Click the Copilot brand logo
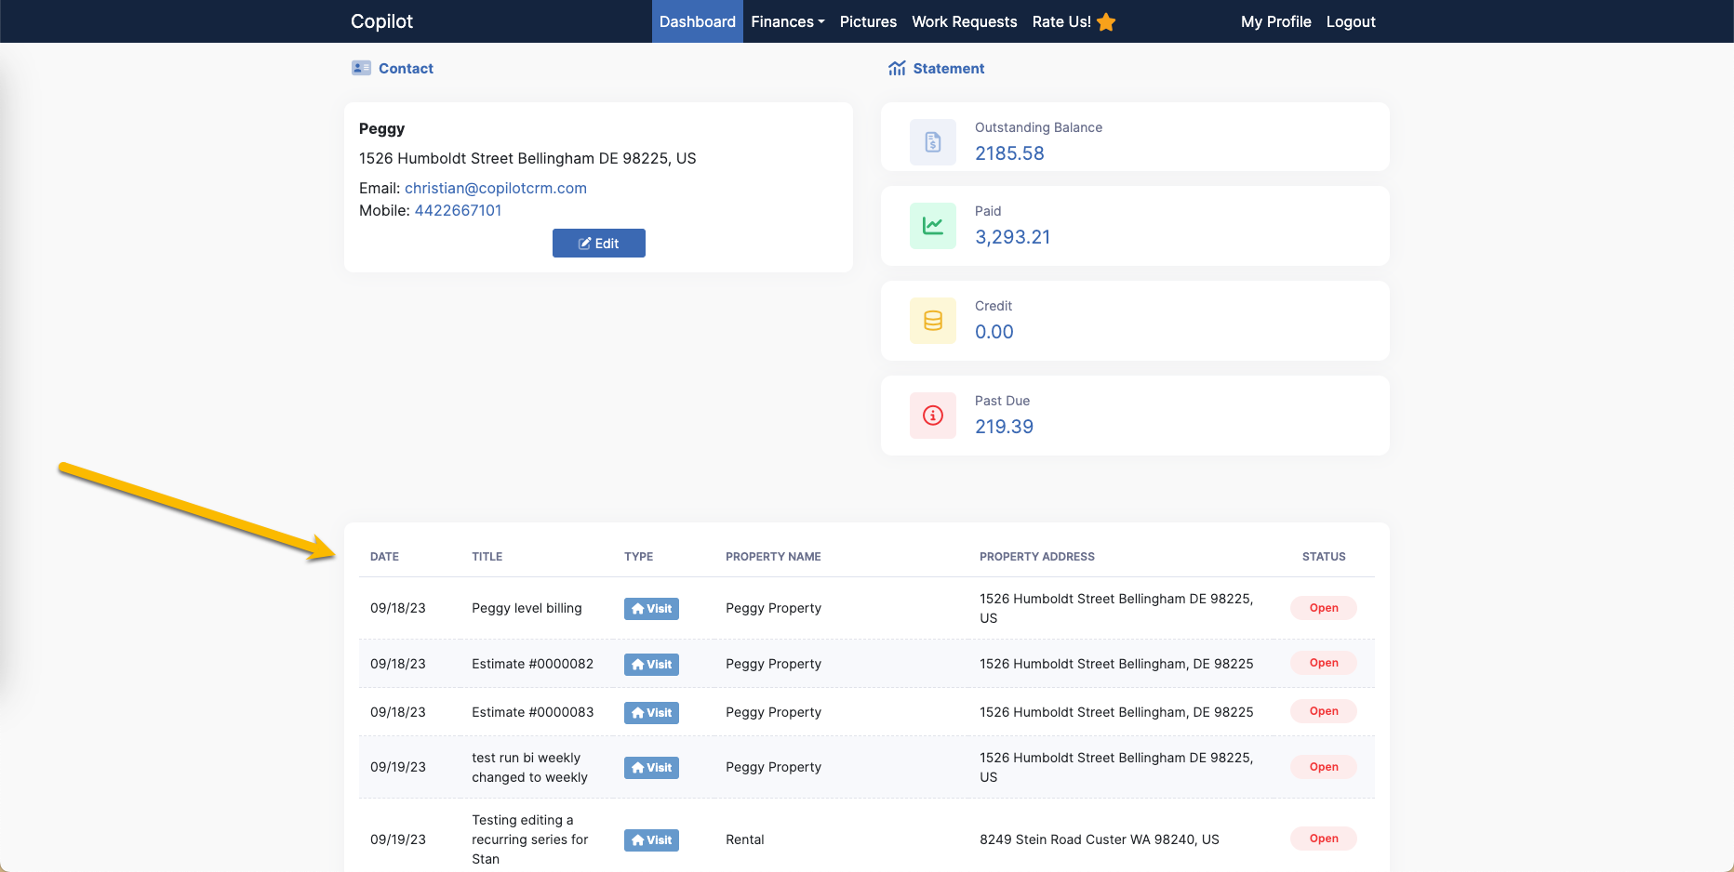1734x872 pixels. [381, 21]
